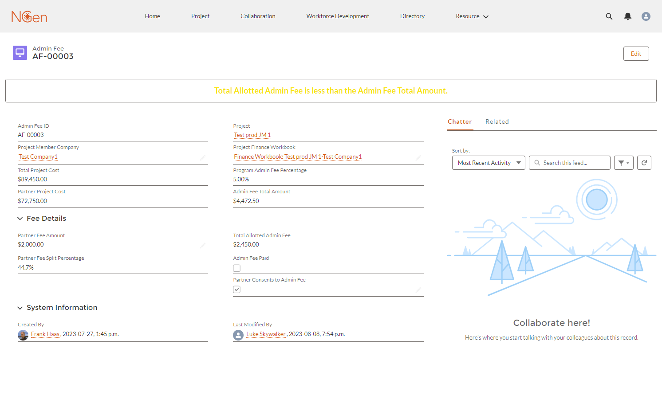Click the Admin Fee Total Amount $4,472.50

246,201
